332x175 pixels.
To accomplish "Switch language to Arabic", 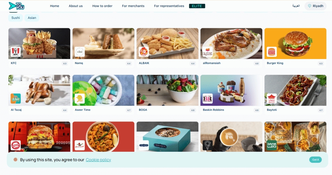I will click(296, 6).
